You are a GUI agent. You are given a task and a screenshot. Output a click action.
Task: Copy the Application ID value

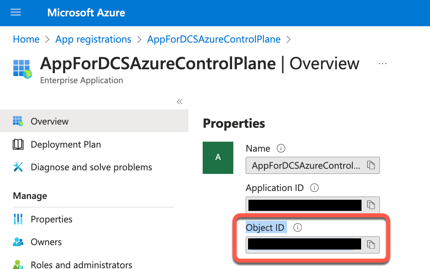pos(371,205)
